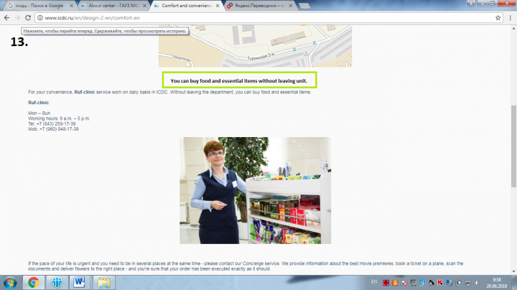517x290 pixels.
Task: Open the file explorer folder icon in taskbar
Action: (104, 283)
